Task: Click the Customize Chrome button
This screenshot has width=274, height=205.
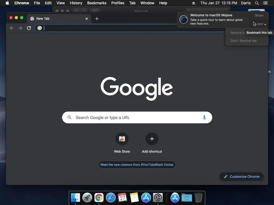Action: 242,177
